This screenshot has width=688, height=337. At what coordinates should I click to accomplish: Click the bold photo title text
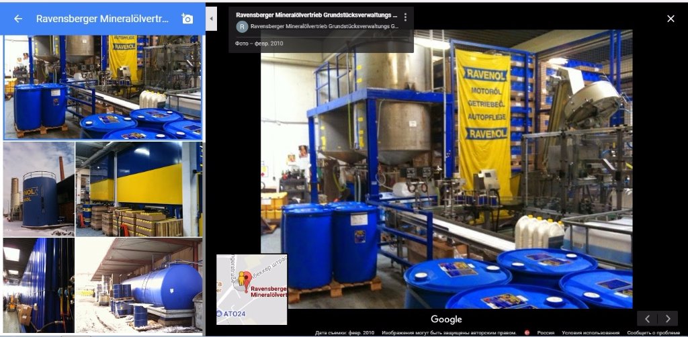click(x=316, y=15)
